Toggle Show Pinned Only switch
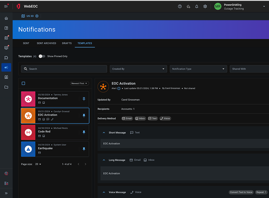The width and height of the screenshot is (269, 198). (x=42, y=56)
